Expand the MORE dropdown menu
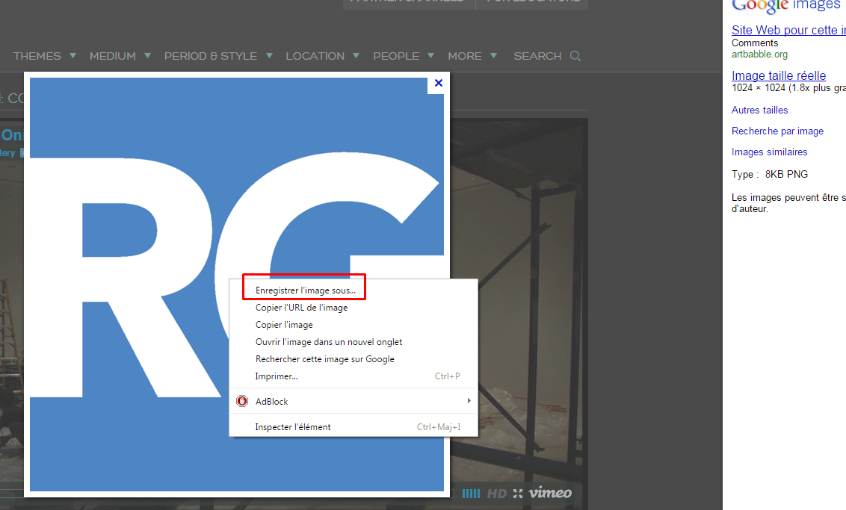This screenshot has height=510, width=846. coord(472,56)
